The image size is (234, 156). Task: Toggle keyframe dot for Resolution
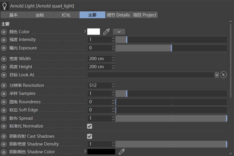pyautogui.click(x=4, y=86)
